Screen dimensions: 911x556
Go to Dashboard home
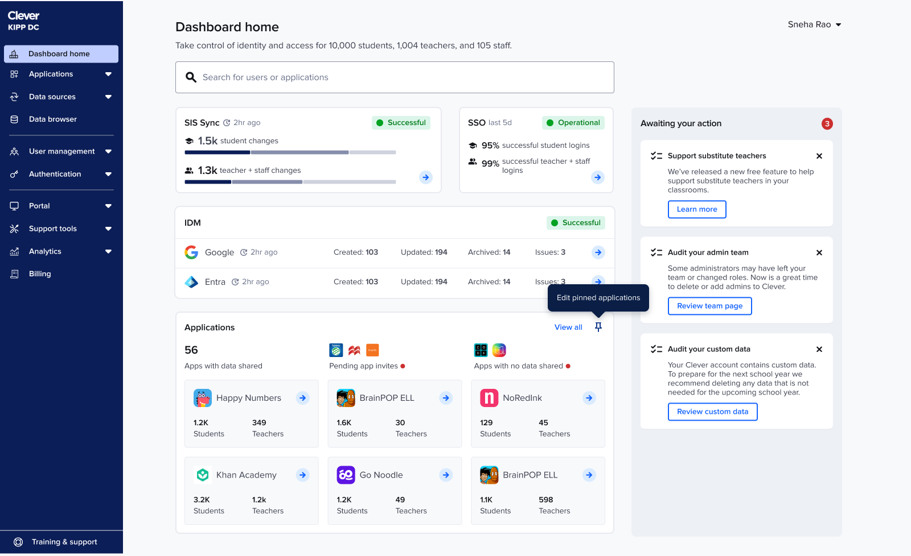(61, 54)
